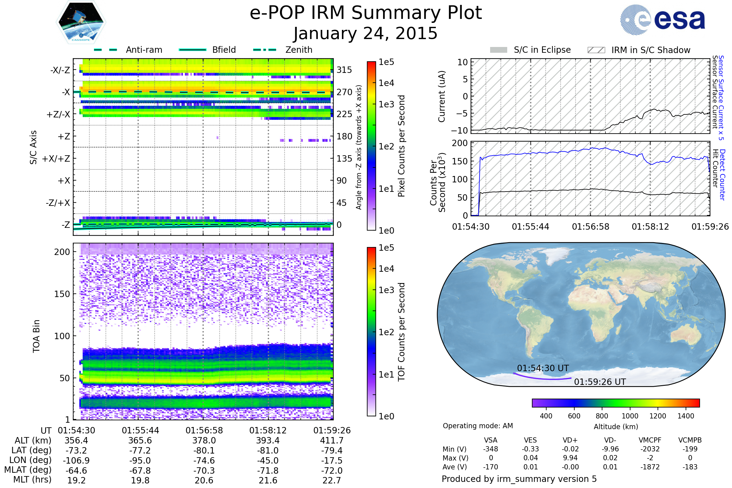Screen dimensions: 732x488
Task: Click the Anti-ram dashed line legend marker
Action: (106, 50)
